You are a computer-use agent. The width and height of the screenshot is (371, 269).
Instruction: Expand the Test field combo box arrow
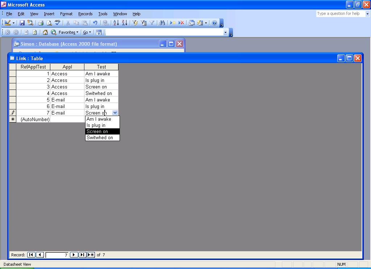(x=115, y=113)
